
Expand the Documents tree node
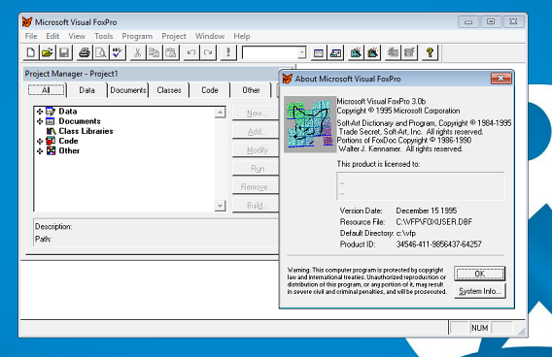[x=40, y=121]
